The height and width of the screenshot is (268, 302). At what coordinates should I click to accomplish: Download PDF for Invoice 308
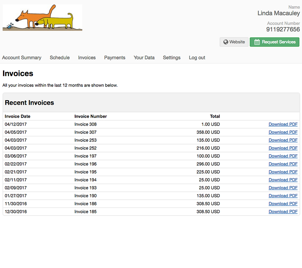pos(283,124)
